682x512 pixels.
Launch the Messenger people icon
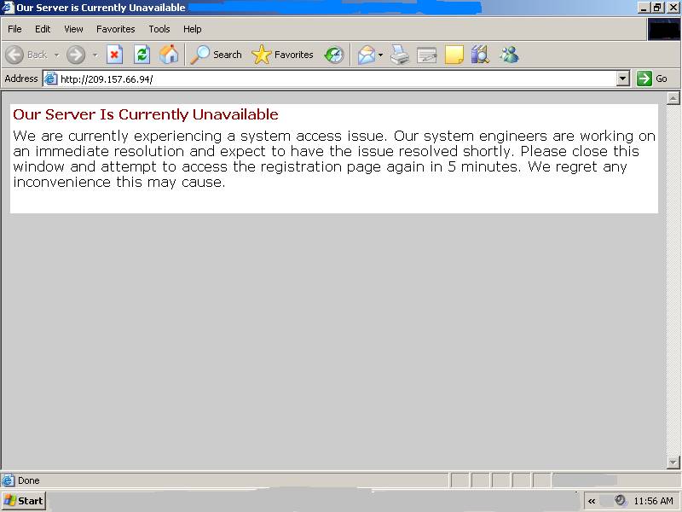[509, 55]
